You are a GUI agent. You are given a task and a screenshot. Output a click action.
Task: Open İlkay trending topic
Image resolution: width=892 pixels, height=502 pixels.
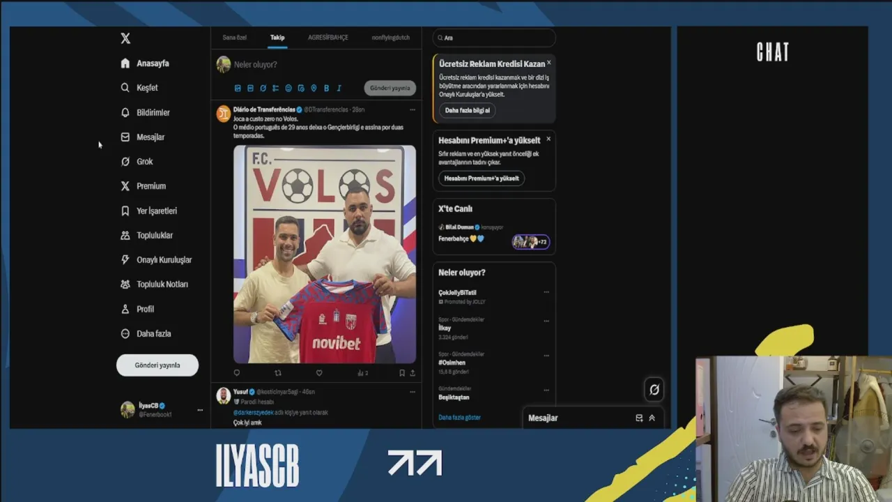pyautogui.click(x=445, y=328)
